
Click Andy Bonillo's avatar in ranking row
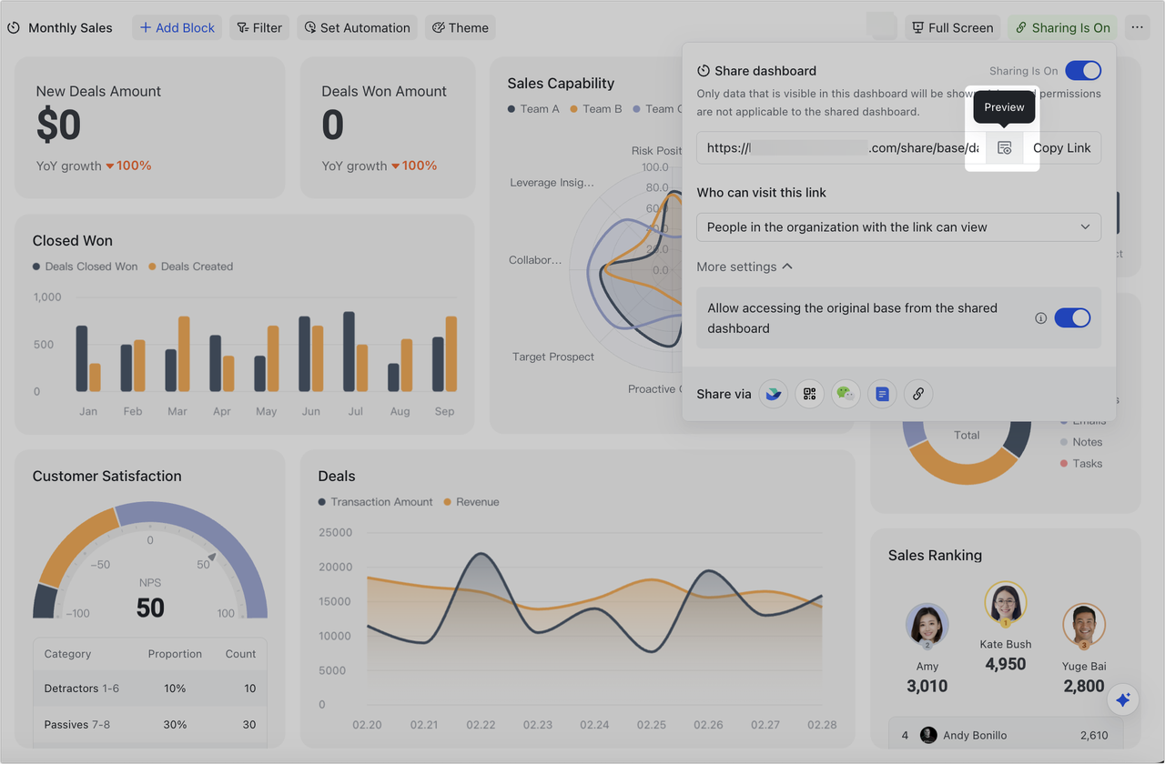click(928, 735)
